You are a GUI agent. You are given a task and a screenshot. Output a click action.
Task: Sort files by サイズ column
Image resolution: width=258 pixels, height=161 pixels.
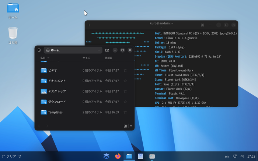86,58
